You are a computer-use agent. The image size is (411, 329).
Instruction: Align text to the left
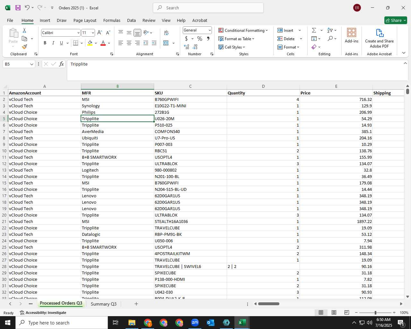(x=121, y=43)
